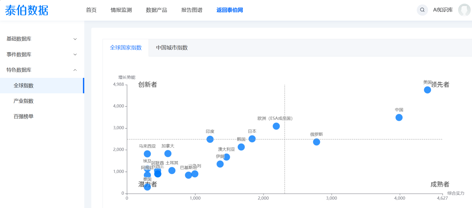Click the 泰伯数据 logo
The height and width of the screenshot is (208, 472).
tap(27, 10)
